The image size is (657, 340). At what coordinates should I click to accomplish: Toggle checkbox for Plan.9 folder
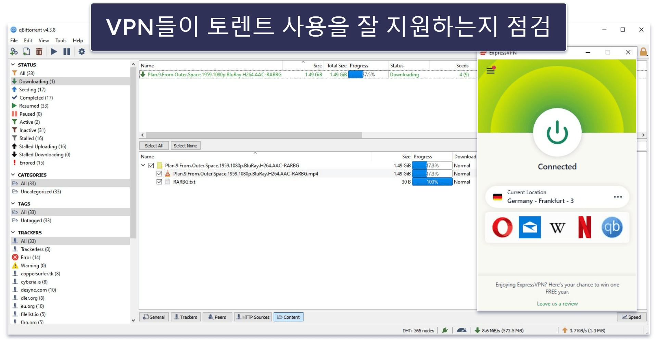[151, 166]
